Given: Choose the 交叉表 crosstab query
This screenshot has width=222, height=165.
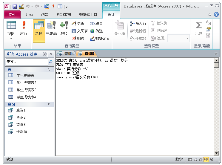Looking at the screenshot, I should point(80,31).
